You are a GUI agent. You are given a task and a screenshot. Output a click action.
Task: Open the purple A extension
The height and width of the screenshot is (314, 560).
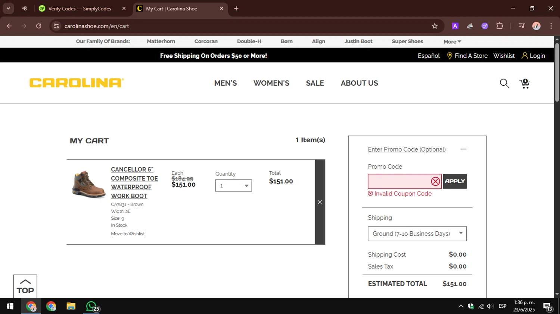455,26
